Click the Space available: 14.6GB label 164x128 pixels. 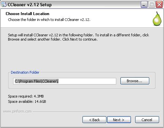click(27, 101)
